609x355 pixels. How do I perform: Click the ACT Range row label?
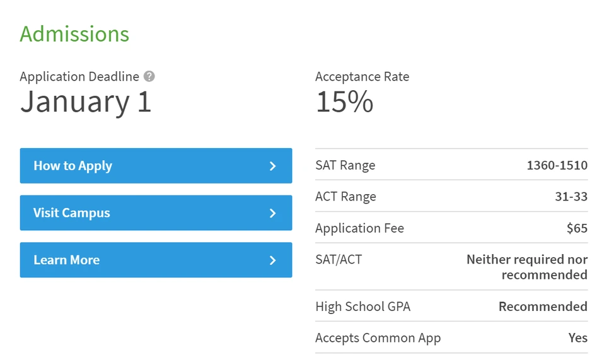point(345,197)
